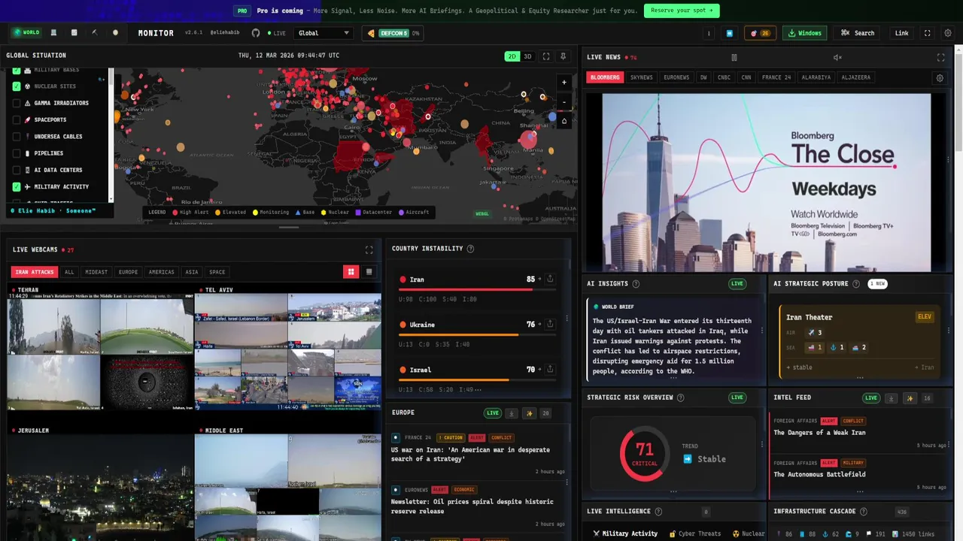Click the Link button
Screen dimensions: 963x541
point(901,33)
